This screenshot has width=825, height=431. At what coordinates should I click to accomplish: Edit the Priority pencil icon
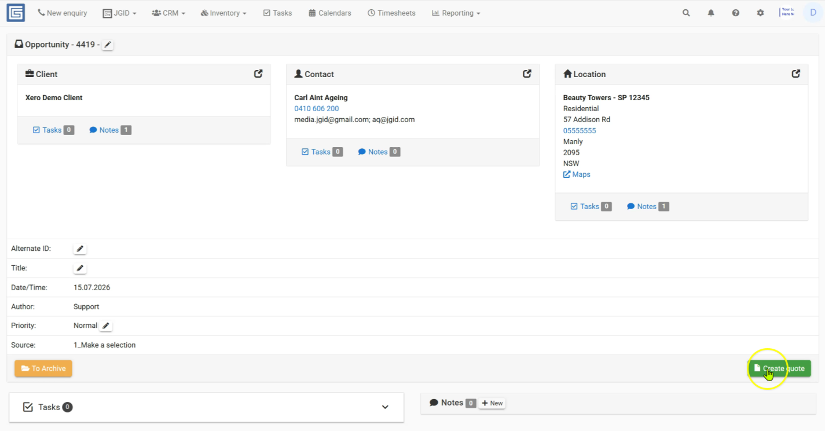[105, 326]
